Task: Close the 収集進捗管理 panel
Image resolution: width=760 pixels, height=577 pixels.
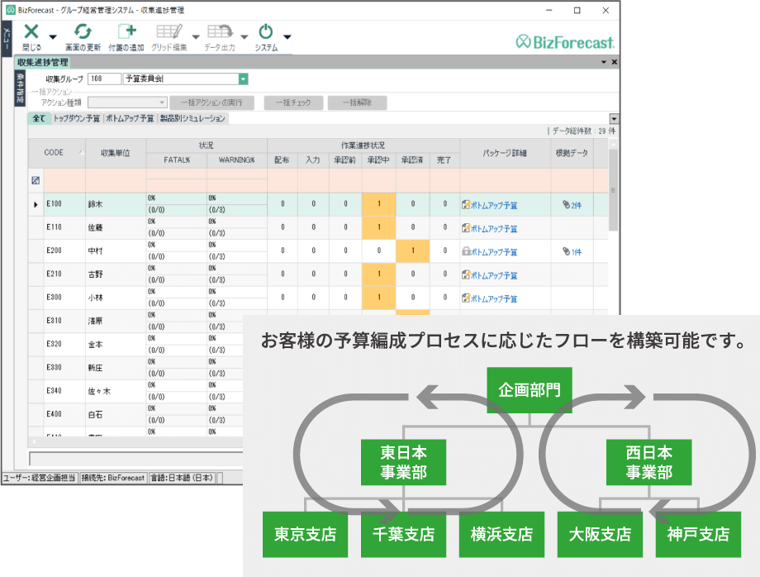Action: pos(614,62)
